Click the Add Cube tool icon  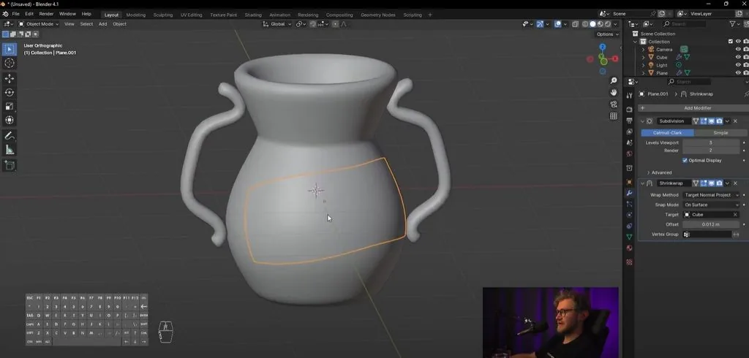[x=10, y=166]
